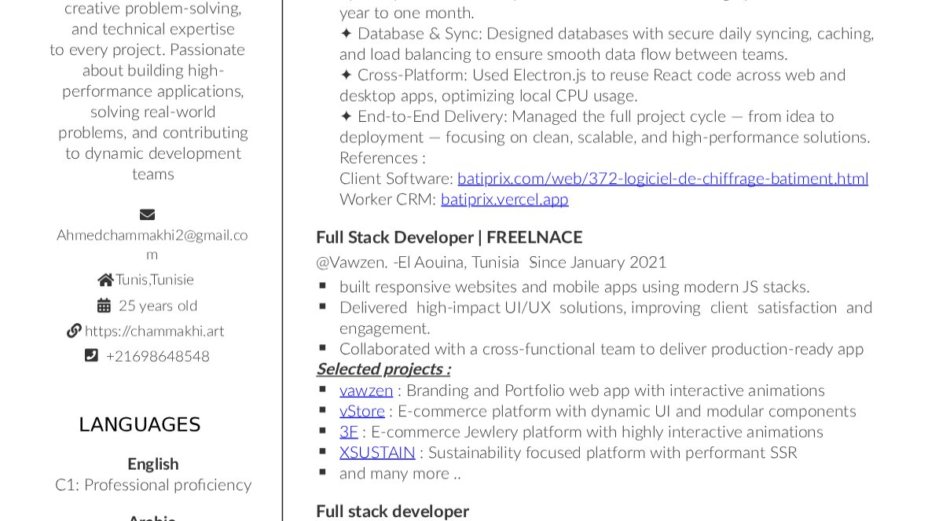The height and width of the screenshot is (521, 939).
Task: Click the +21698648548 phone number
Action: (158, 356)
